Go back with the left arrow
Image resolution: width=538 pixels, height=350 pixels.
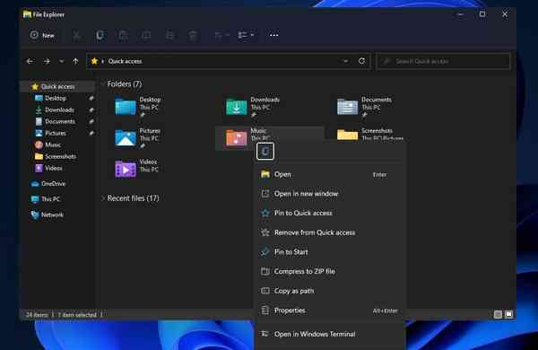tap(30, 61)
